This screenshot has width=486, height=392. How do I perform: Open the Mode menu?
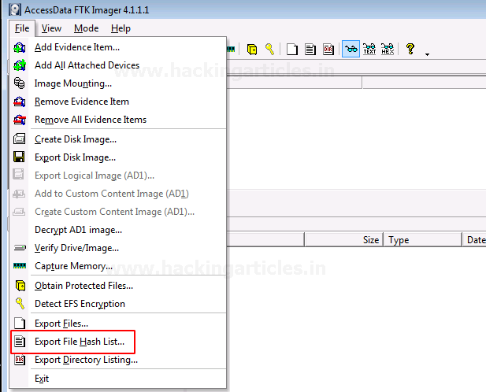coord(86,28)
